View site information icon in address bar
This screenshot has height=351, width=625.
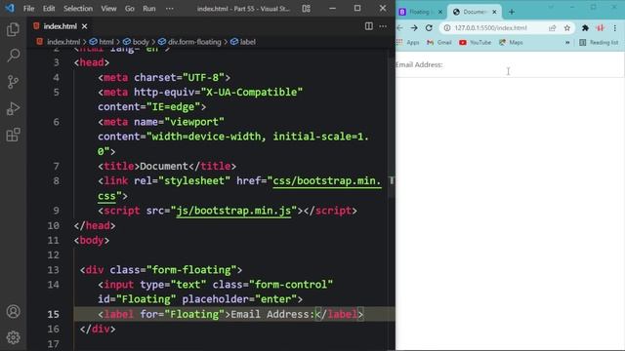447,28
